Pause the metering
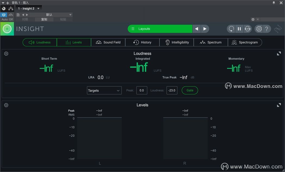The image size is (285, 172). pos(239,29)
